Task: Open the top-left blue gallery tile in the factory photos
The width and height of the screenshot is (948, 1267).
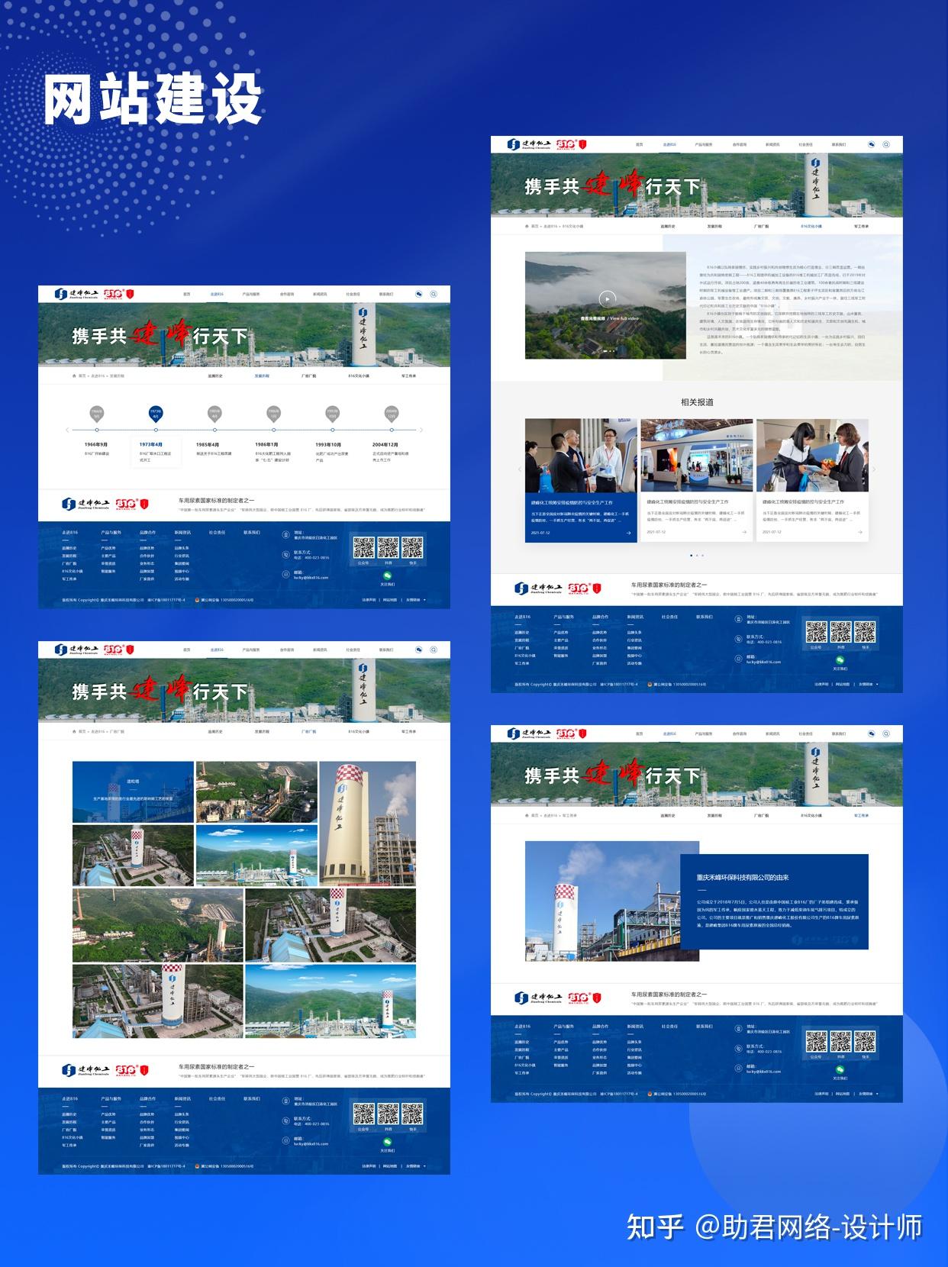Action: point(133,791)
